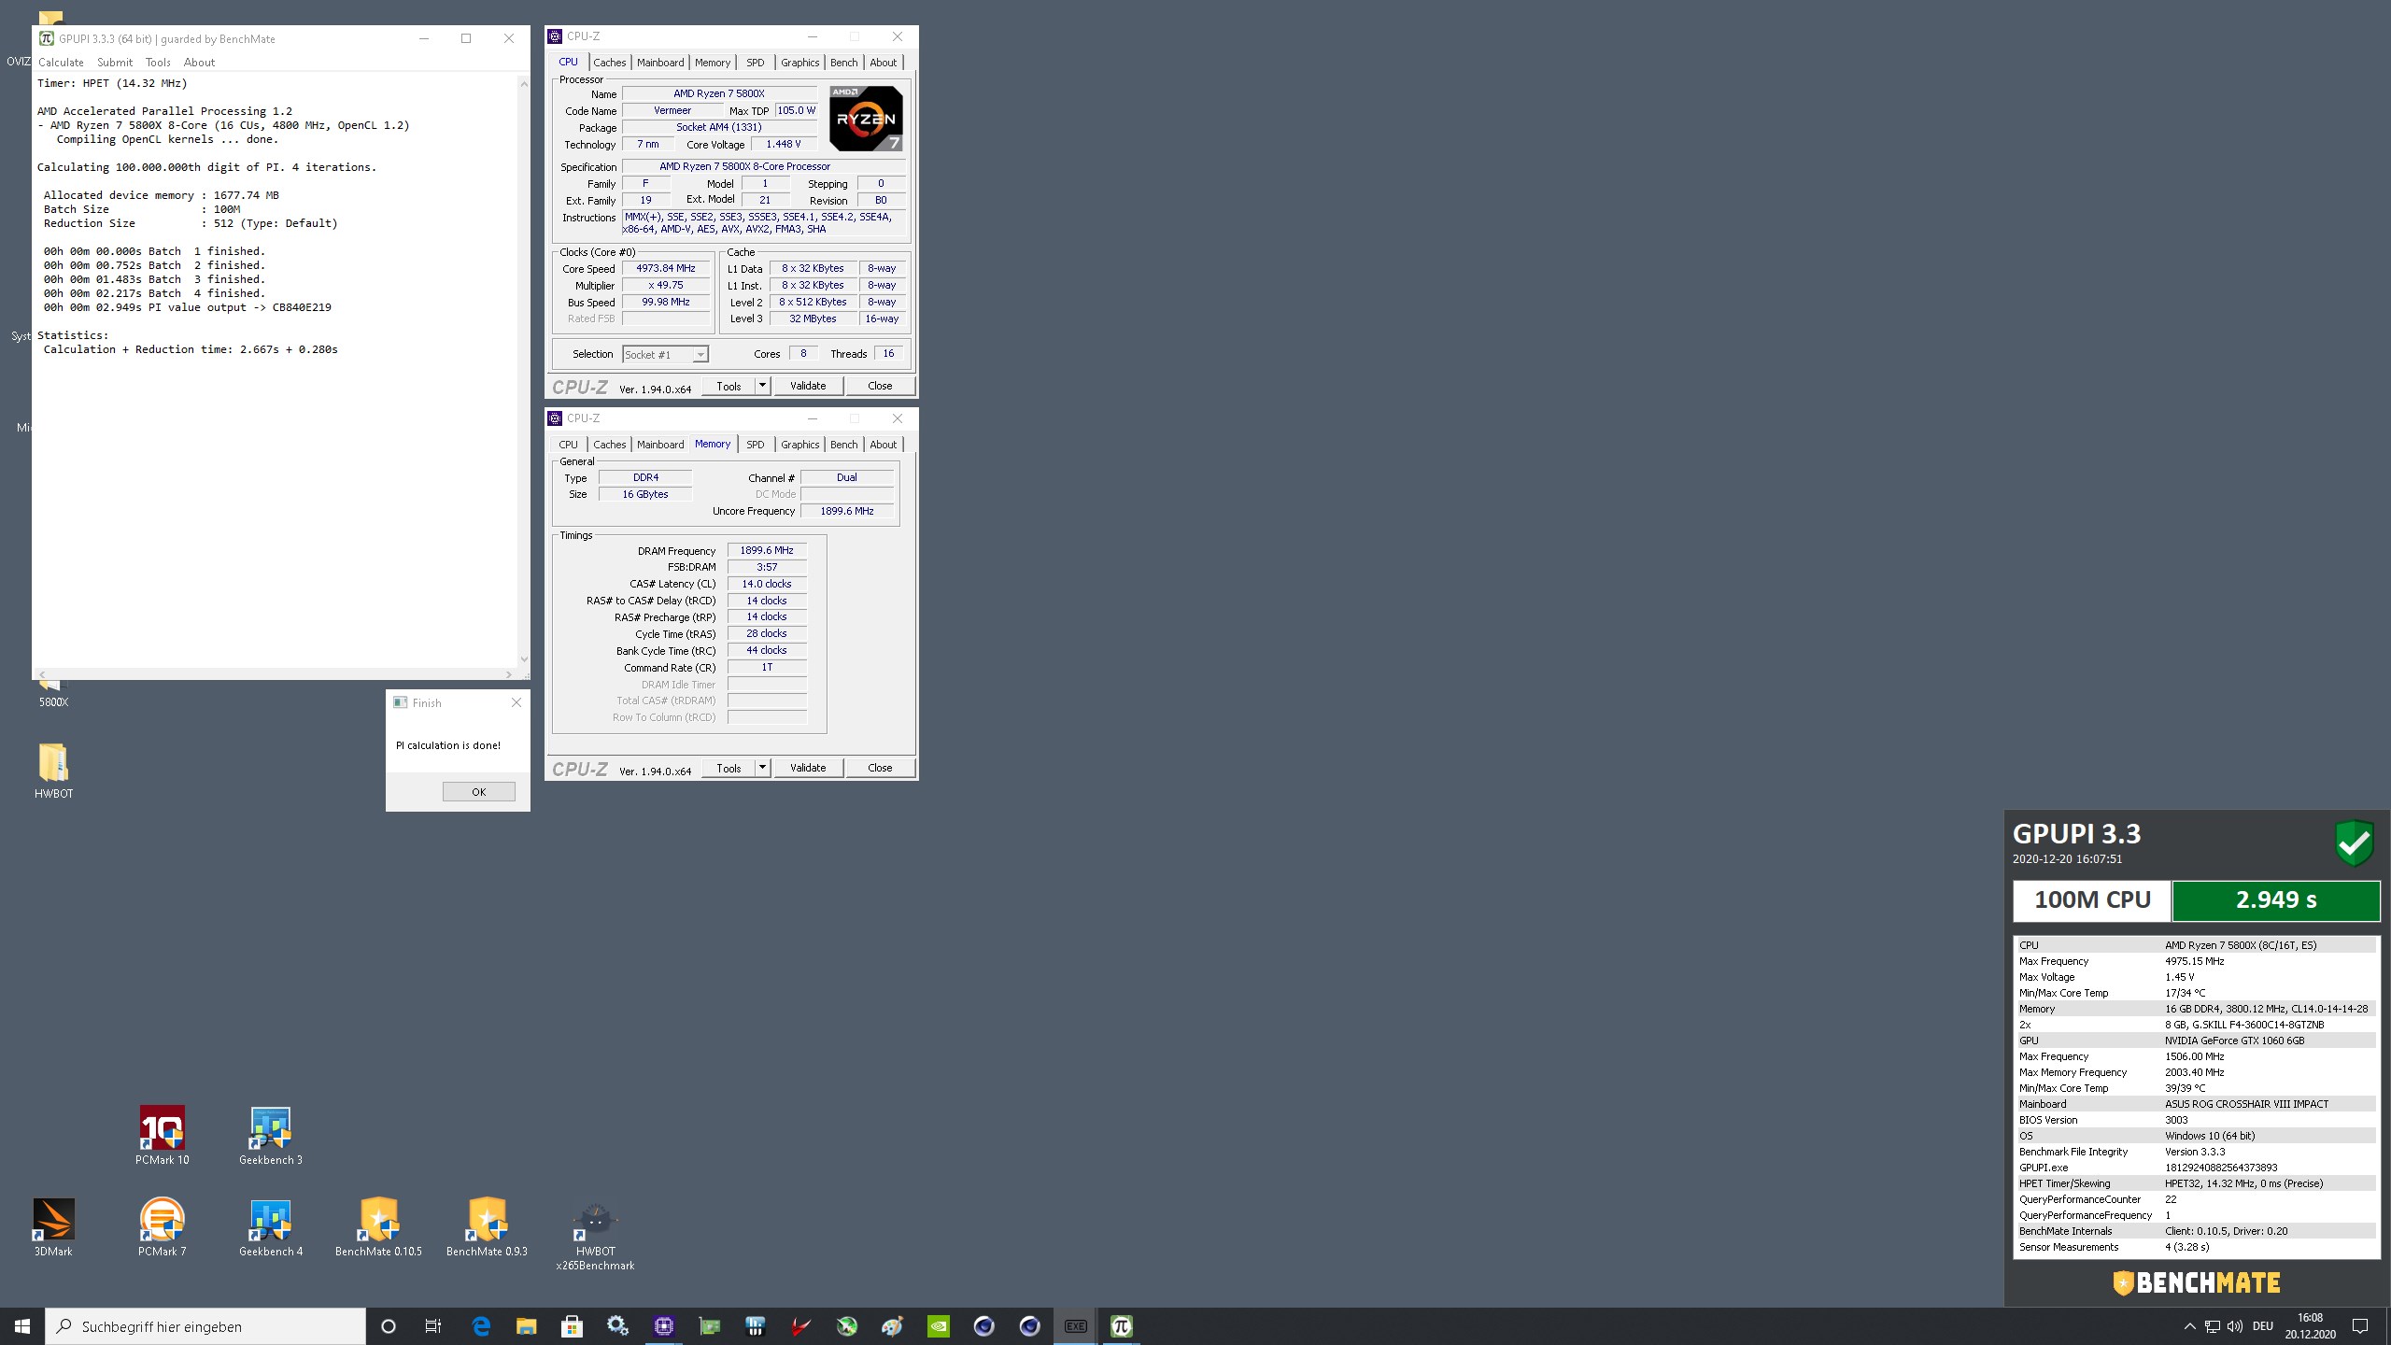The image size is (2391, 1345).
Task: Switch to Mainboard tab in upper CPU-Z
Action: click(660, 63)
